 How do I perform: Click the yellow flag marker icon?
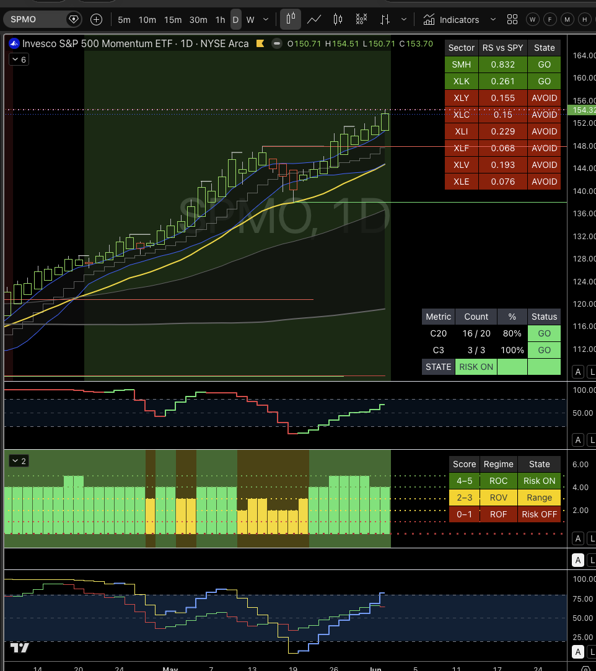260,43
